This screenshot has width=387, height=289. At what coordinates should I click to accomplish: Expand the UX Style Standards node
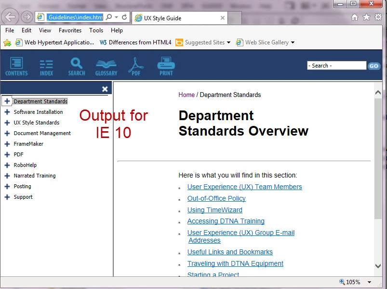coord(7,123)
